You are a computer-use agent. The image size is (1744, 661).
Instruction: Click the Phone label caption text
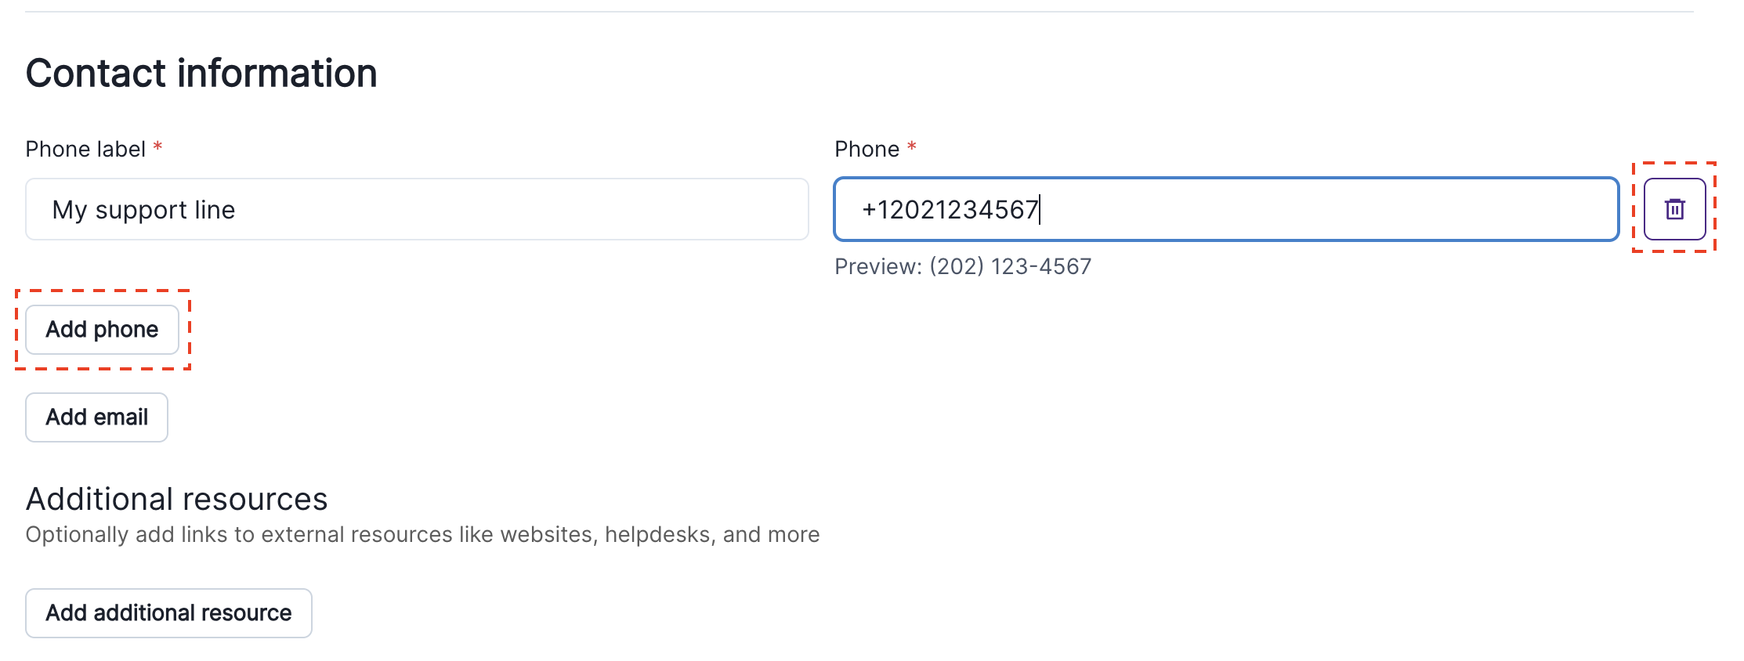tap(89, 148)
